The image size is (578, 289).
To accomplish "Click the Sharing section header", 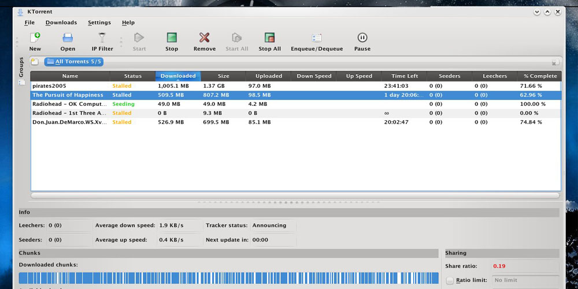I will (502, 253).
